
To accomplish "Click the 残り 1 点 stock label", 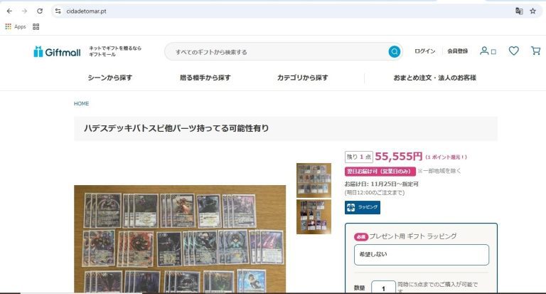I will [358, 157].
